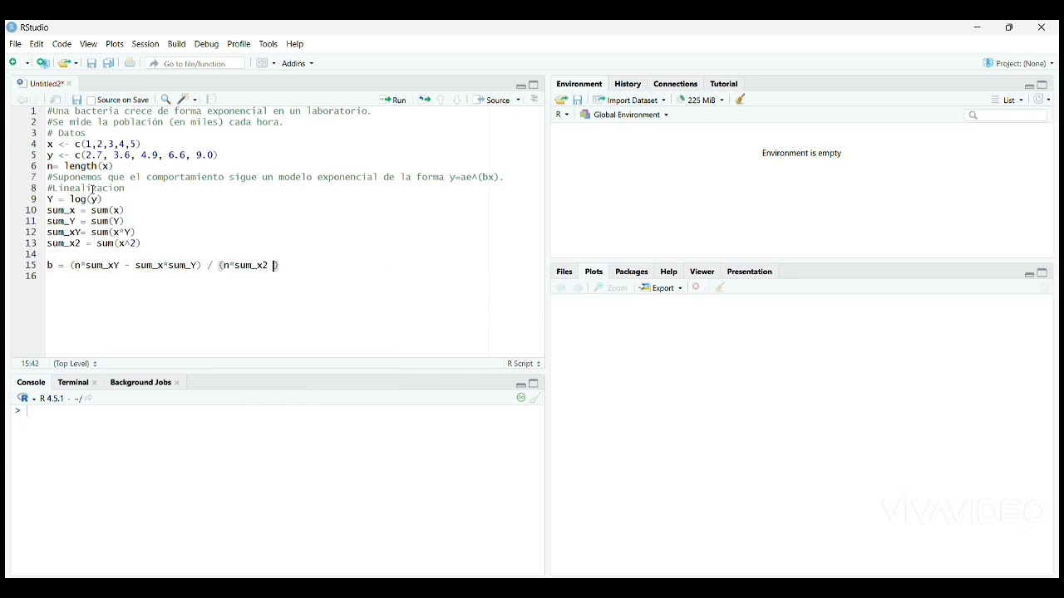Viewport: 1064px width, 598px height.
Task: Open the Source options arrow next to Source
Action: (x=519, y=100)
